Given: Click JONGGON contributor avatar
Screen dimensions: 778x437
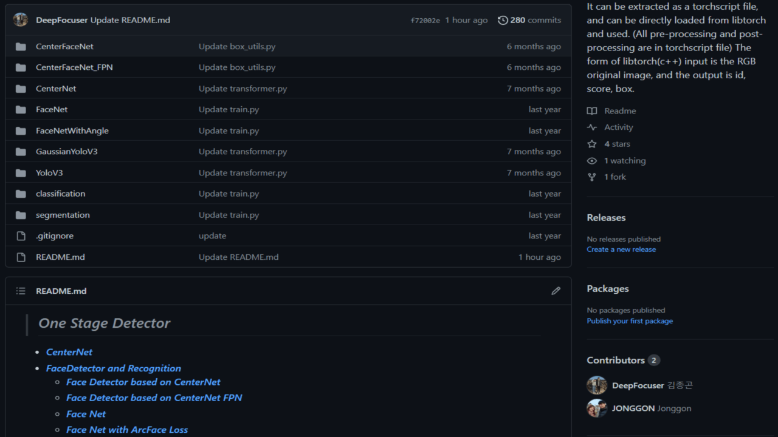Looking at the screenshot, I should tap(597, 408).
